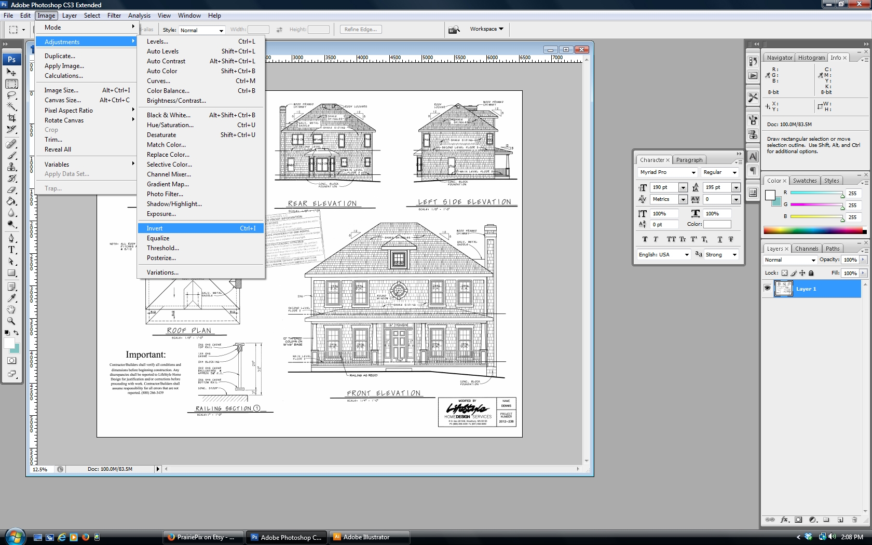The height and width of the screenshot is (545, 872).
Task: Select the Blur tool
Action: click(x=11, y=212)
